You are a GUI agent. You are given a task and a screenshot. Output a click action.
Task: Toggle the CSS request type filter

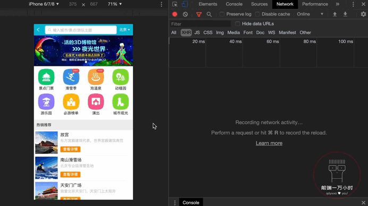point(208,32)
